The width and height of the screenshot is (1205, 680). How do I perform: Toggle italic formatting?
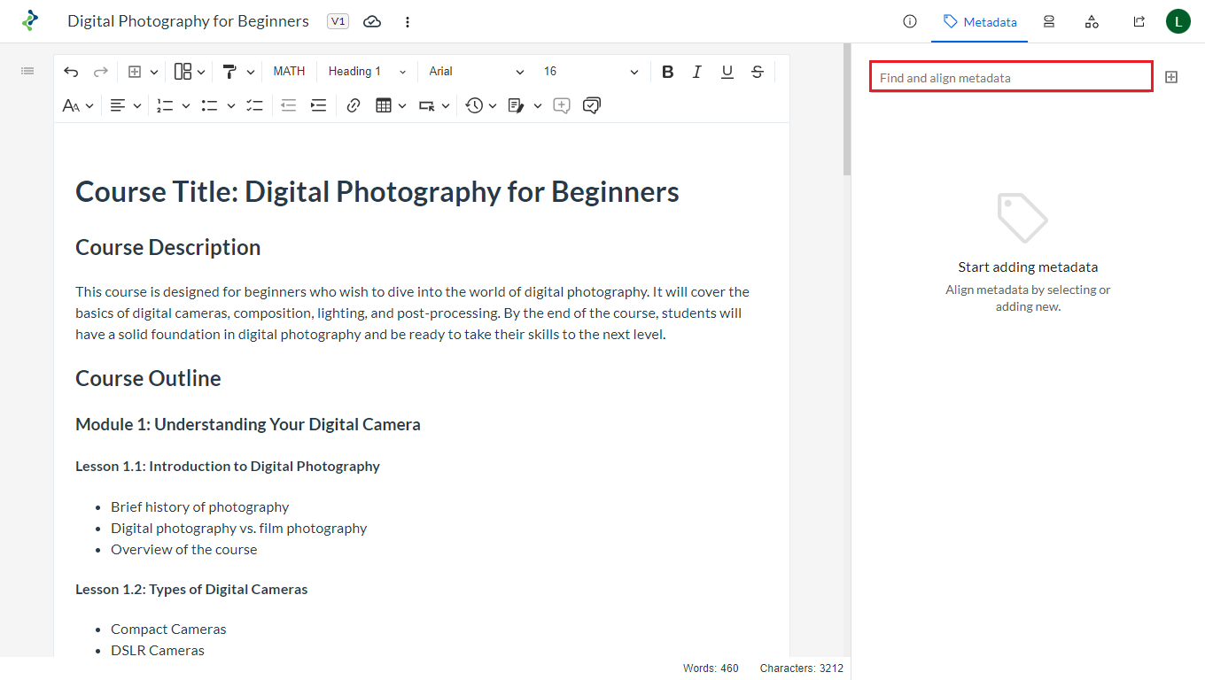(x=697, y=72)
